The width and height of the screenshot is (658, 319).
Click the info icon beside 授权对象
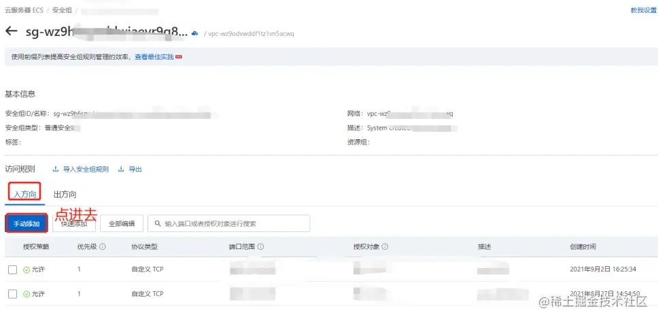point(385,247)
